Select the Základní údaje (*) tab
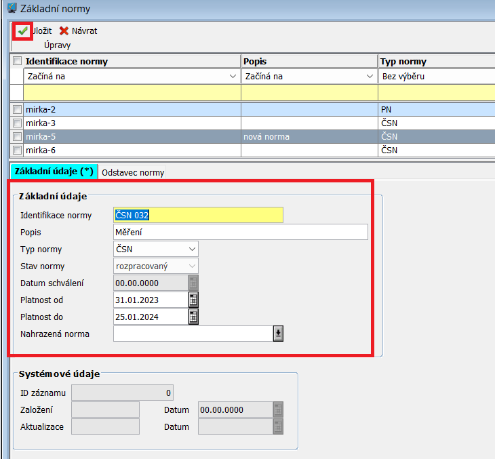The width and height of the screenshot is (495, 459). coord(54,172)
